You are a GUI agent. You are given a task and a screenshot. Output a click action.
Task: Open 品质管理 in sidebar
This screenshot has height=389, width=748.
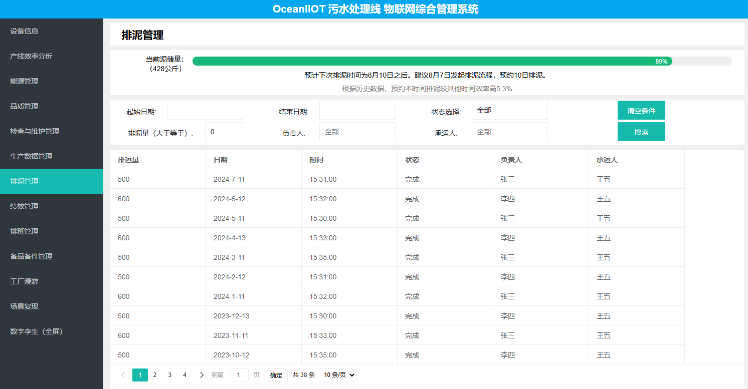(x=52, y=106)
